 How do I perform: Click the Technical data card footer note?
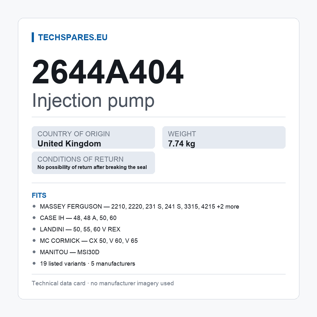(x=103, y=283)
